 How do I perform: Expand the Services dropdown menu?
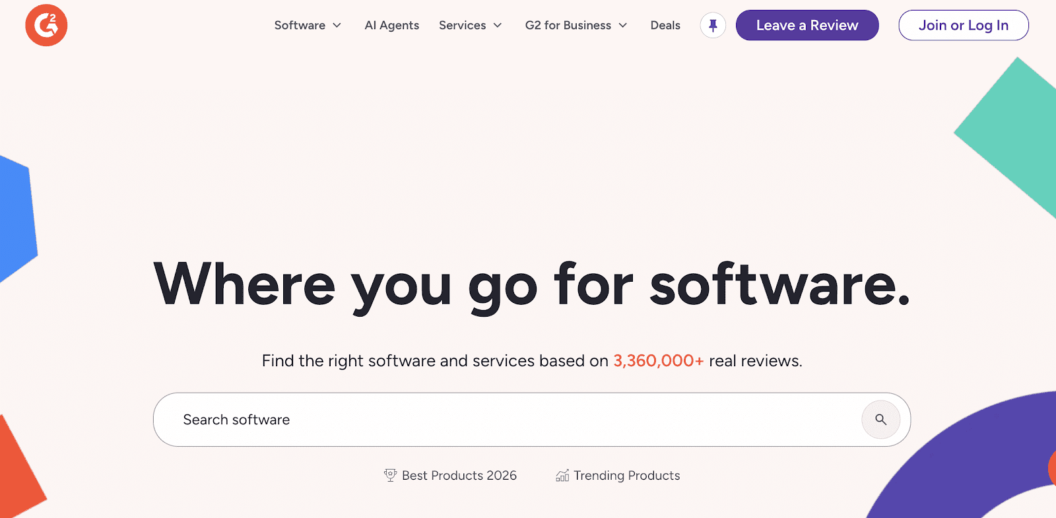(471, 25)
